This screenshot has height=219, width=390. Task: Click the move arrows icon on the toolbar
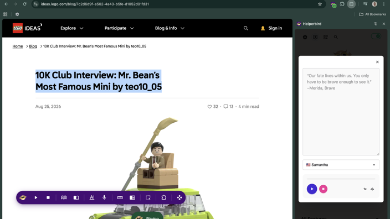coord(179,197)
